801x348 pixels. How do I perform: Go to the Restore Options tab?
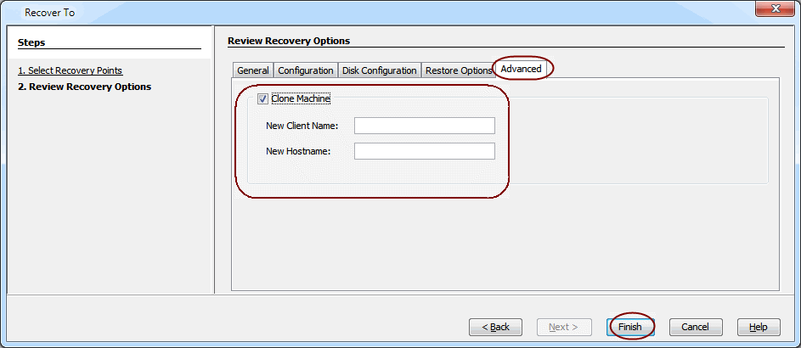coord(458,70)
